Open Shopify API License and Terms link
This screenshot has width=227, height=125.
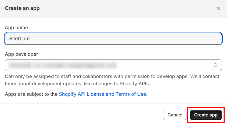(x=102, y=94)
